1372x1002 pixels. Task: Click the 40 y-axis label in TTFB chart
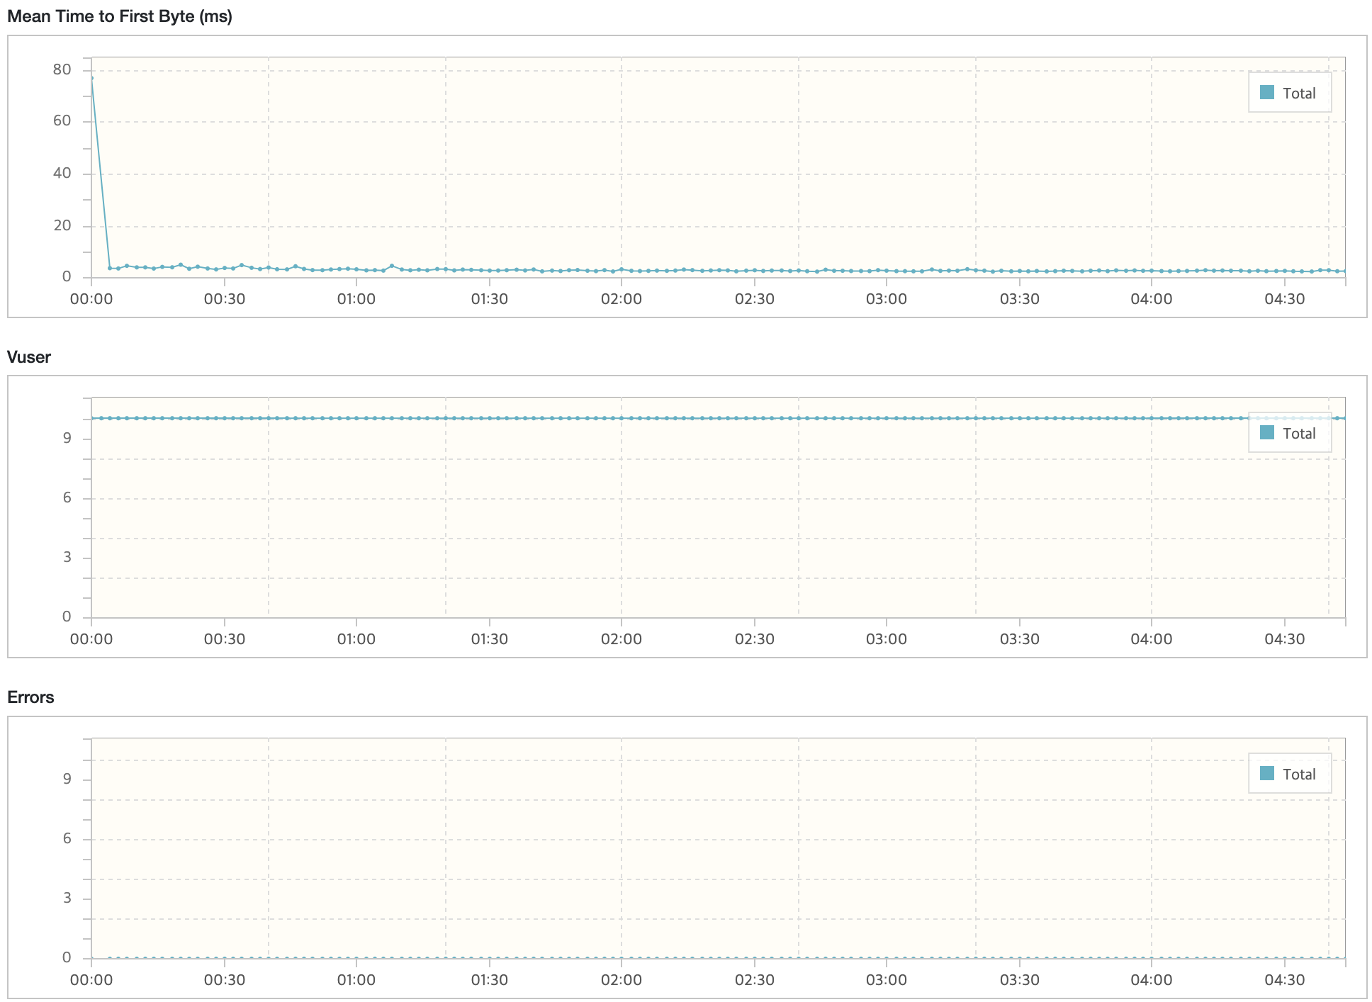tap(62, 174)
